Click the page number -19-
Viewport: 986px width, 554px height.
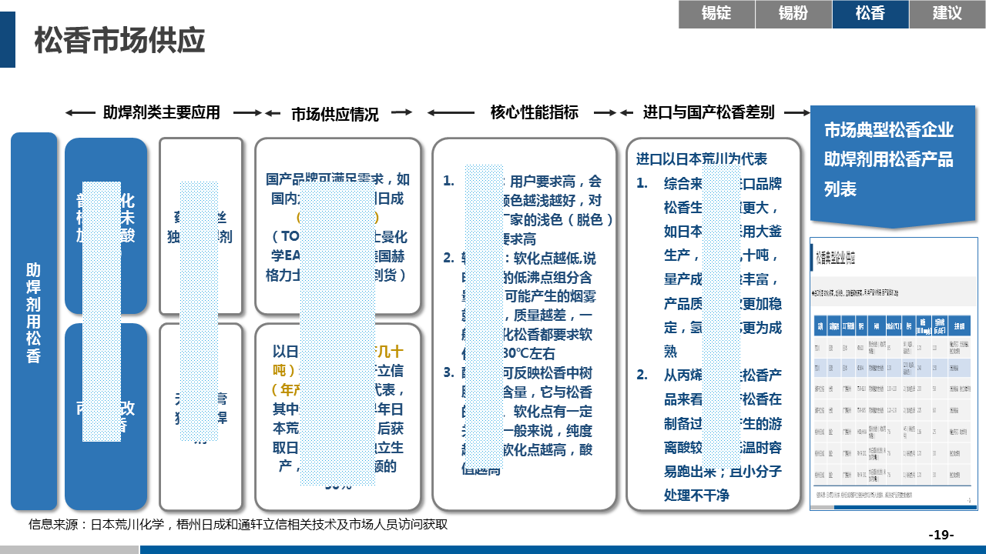pyautogui.click(x=941, y=535)
